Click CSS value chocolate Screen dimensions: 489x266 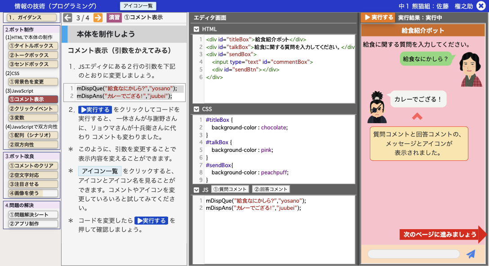(x=274, y=128)
